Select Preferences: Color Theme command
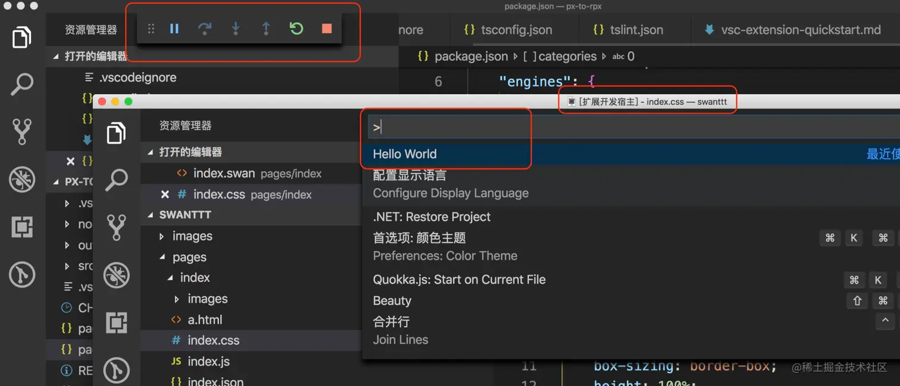Viewport: 900px width, 386px height. click(x=631, y=247)
